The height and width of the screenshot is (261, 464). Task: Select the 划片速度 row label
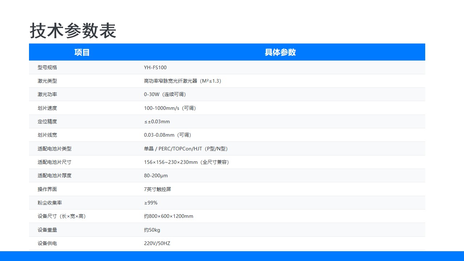[x=47, y=108]
